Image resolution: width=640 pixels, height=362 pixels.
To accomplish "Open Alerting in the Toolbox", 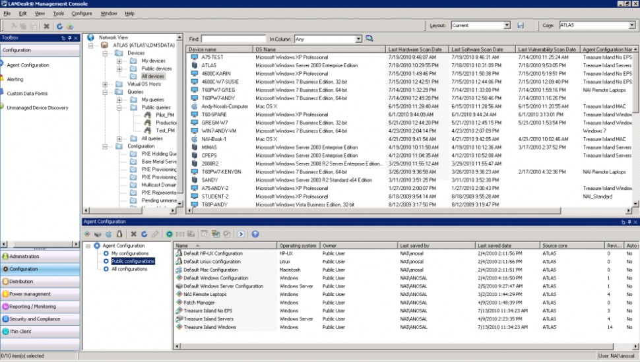I will [15, 80].
